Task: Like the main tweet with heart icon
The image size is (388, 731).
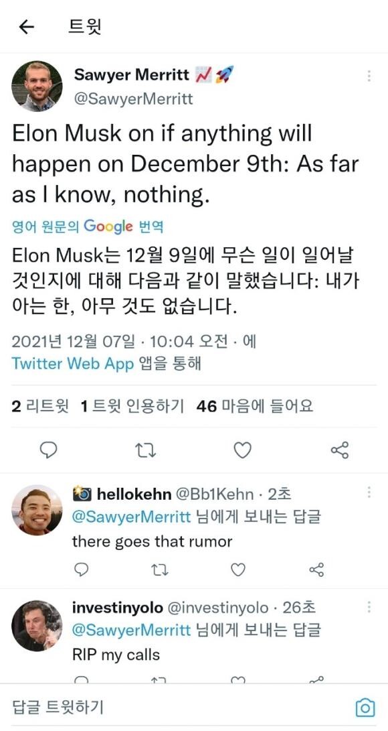Action: (x=242, y=450)
